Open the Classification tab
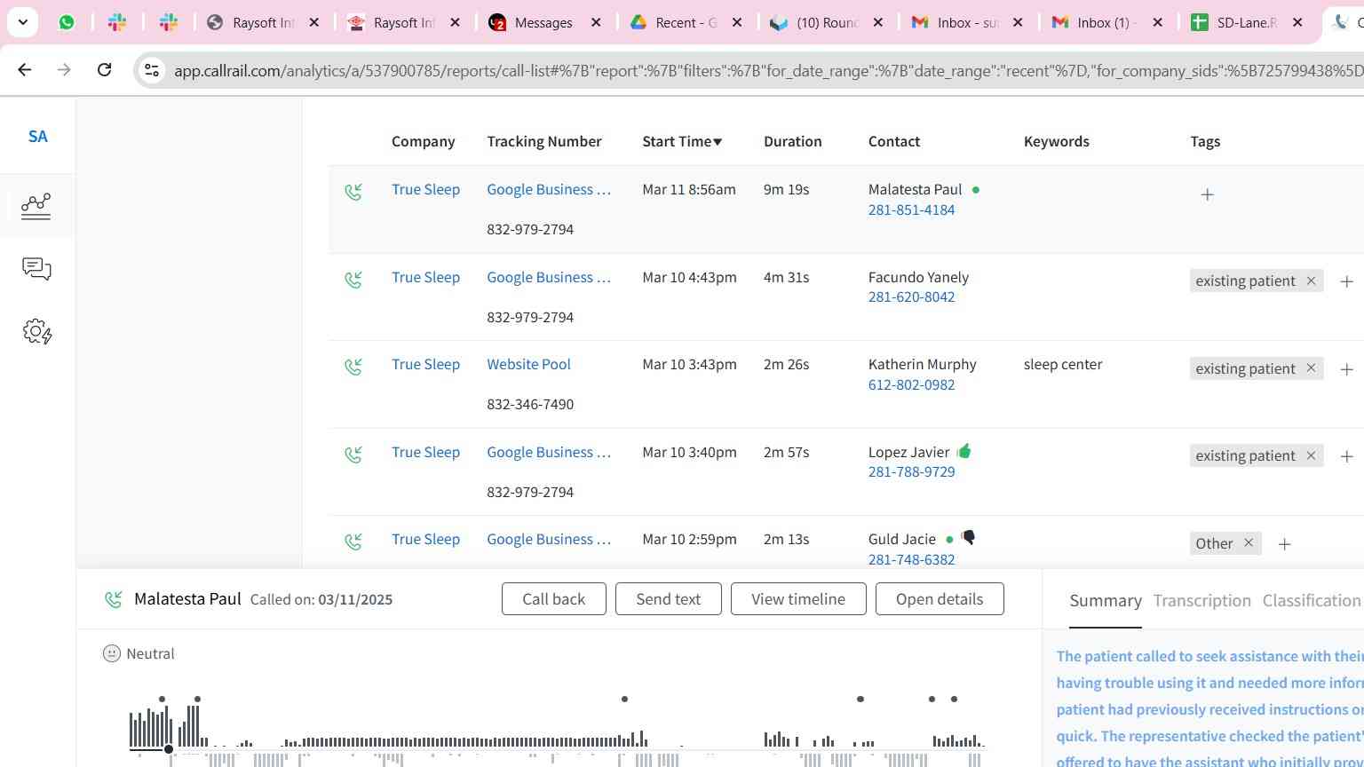This screenshot has height=767, width=1364. coord(1312,601)
